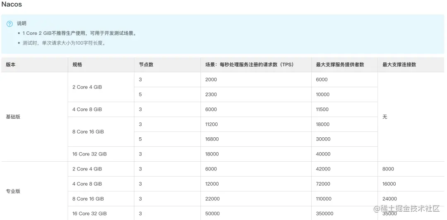Select the 专业版 version cell
The height and width of the screenshot is (220, 447).
coord(13,191)
